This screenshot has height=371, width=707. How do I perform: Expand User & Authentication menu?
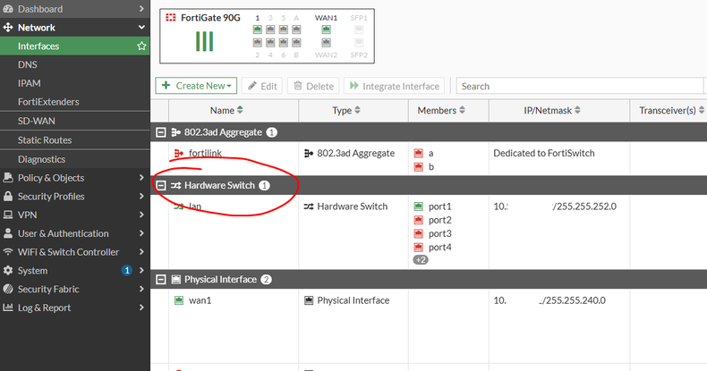click(x=74, y=233)
